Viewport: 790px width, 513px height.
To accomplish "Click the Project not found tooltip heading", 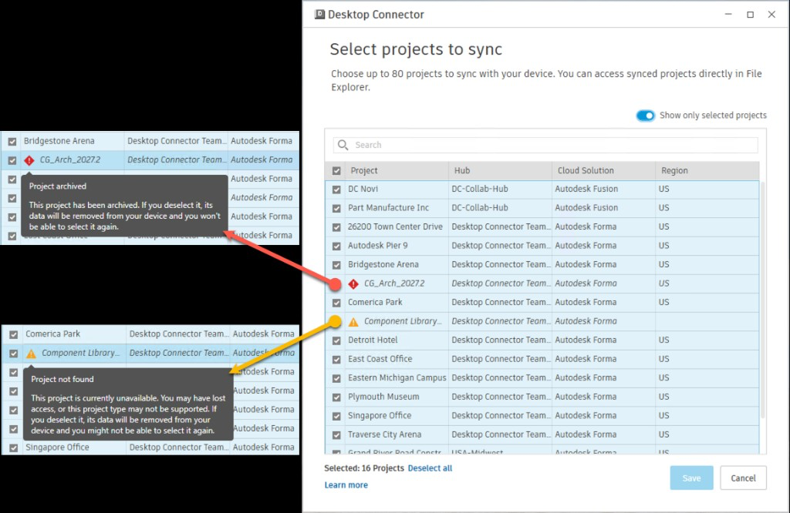I will point(62,379).
